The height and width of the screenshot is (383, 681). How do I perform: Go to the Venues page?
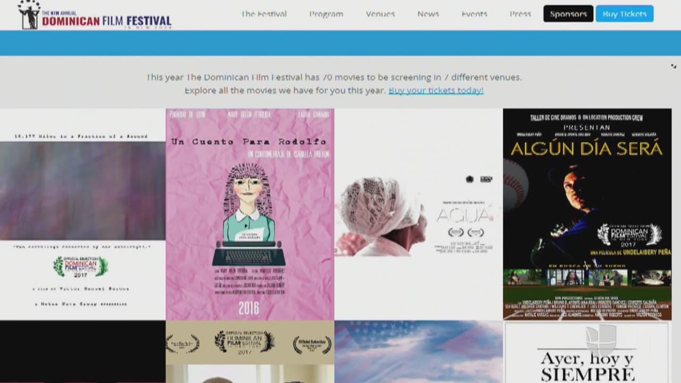point(380,14)
